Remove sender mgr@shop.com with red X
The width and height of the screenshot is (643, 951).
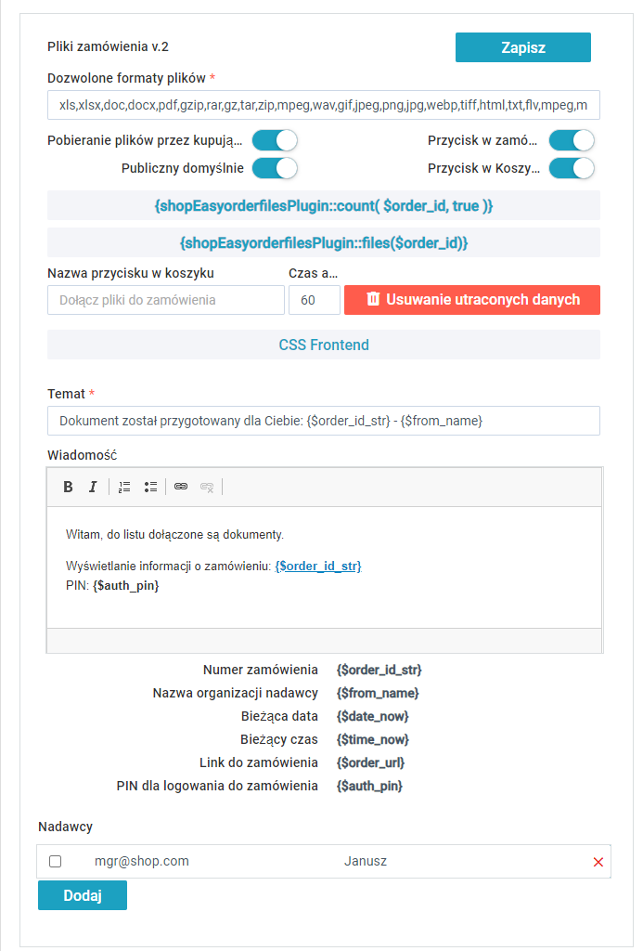pos(598,862)
